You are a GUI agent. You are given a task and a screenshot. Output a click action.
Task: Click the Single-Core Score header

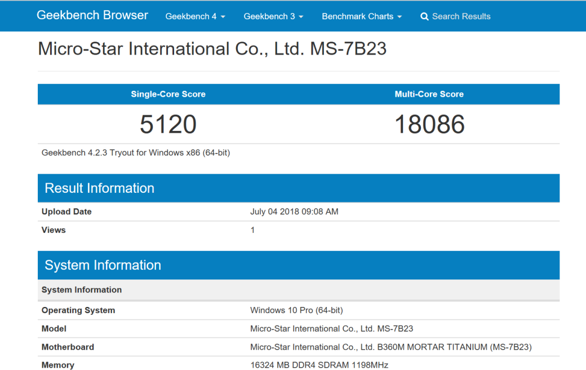(x=168, y=94)
